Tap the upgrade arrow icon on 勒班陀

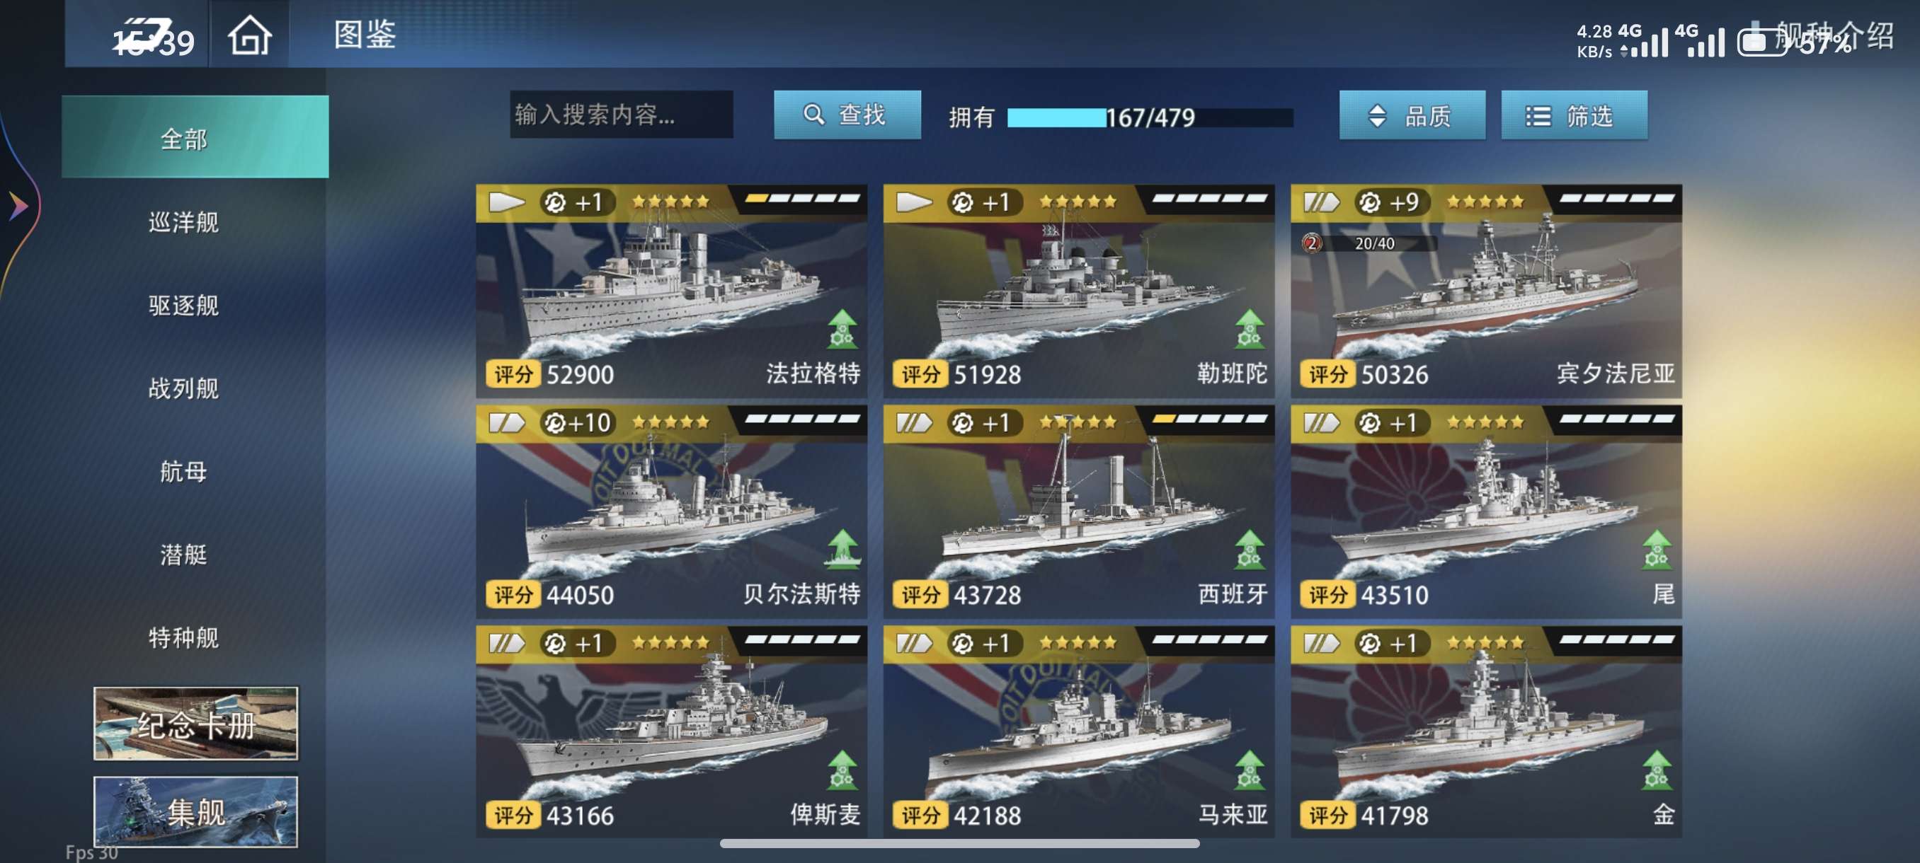[1249, 329]
